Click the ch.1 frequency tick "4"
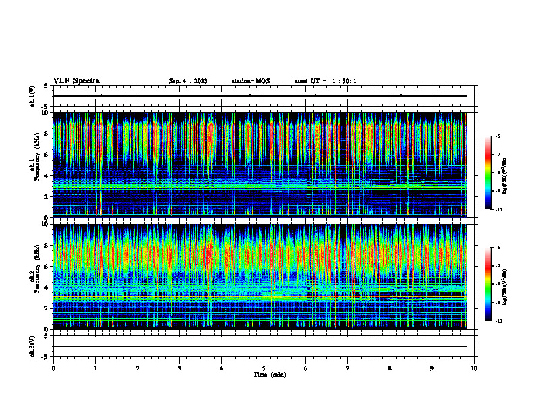Screen dimensions: 534x413 point(47,176)
